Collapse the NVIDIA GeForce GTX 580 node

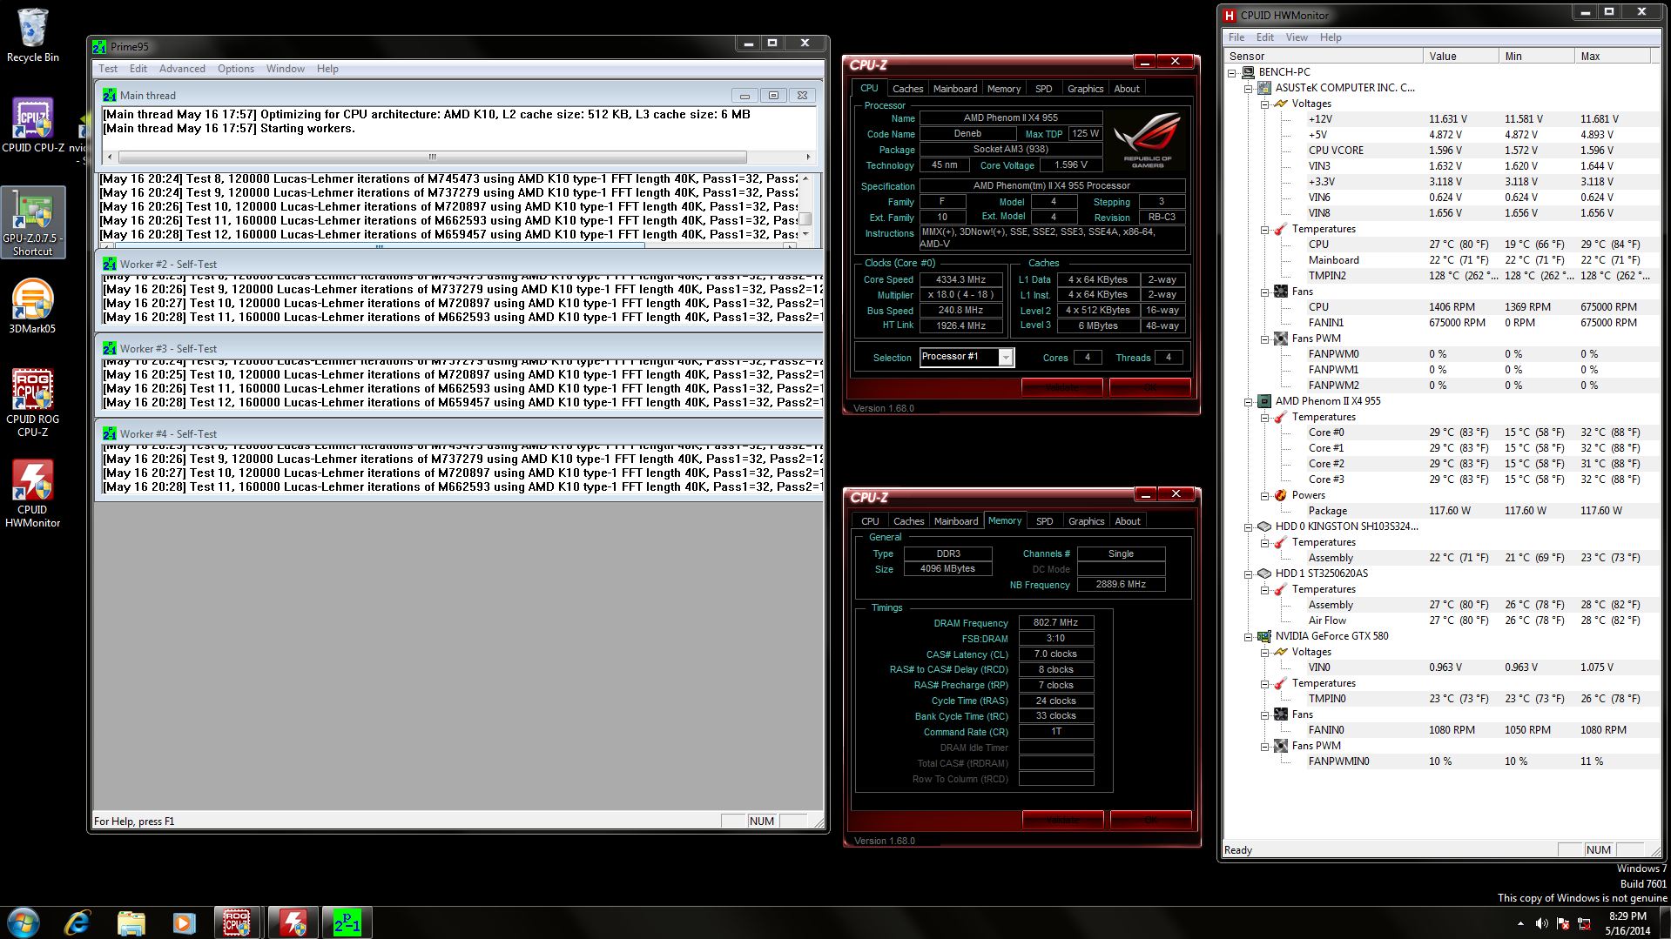coord(1248,636)
